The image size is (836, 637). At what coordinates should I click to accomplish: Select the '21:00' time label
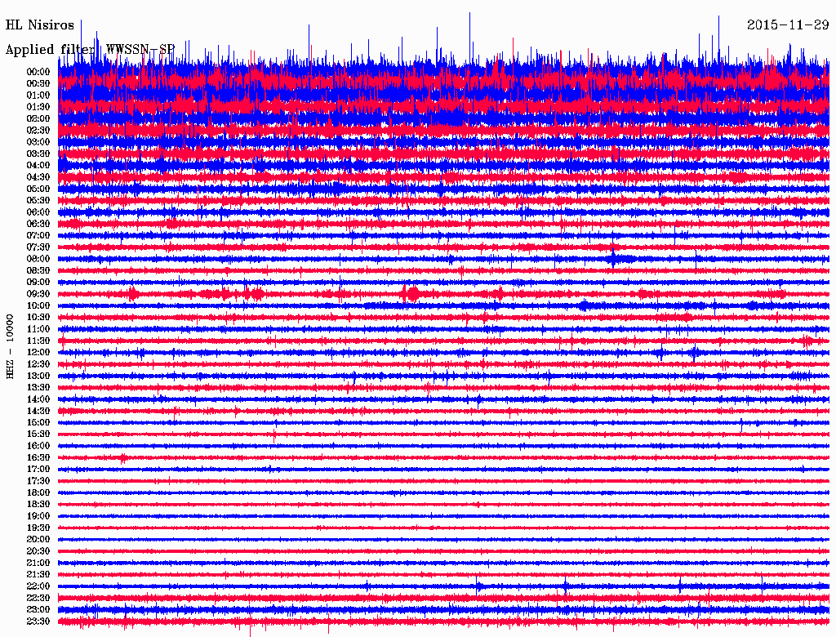coord(38,563)
